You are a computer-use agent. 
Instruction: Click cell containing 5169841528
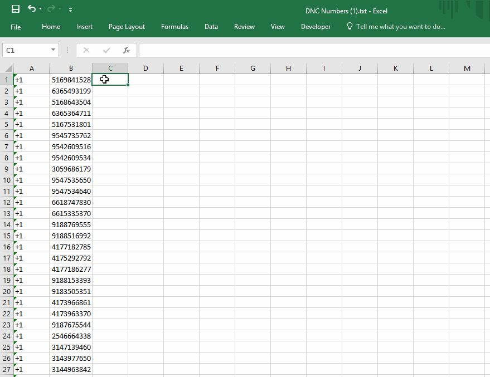tap(71, 80)
